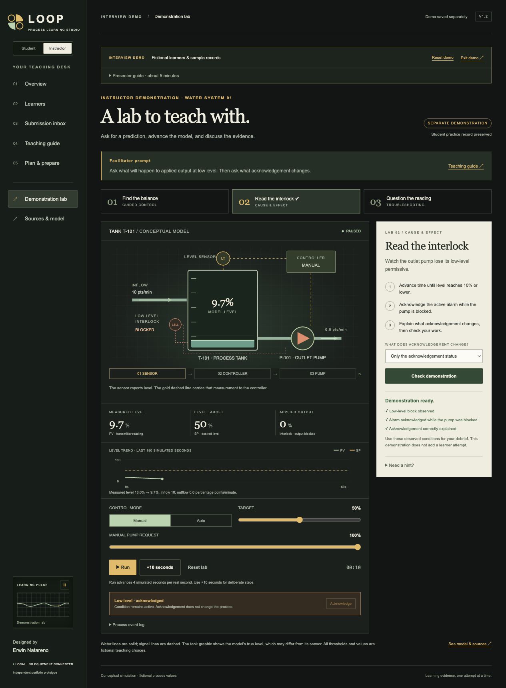Select the 03 PUMP step
Viewport: 506px width, 688px height.
pos(318,374)
